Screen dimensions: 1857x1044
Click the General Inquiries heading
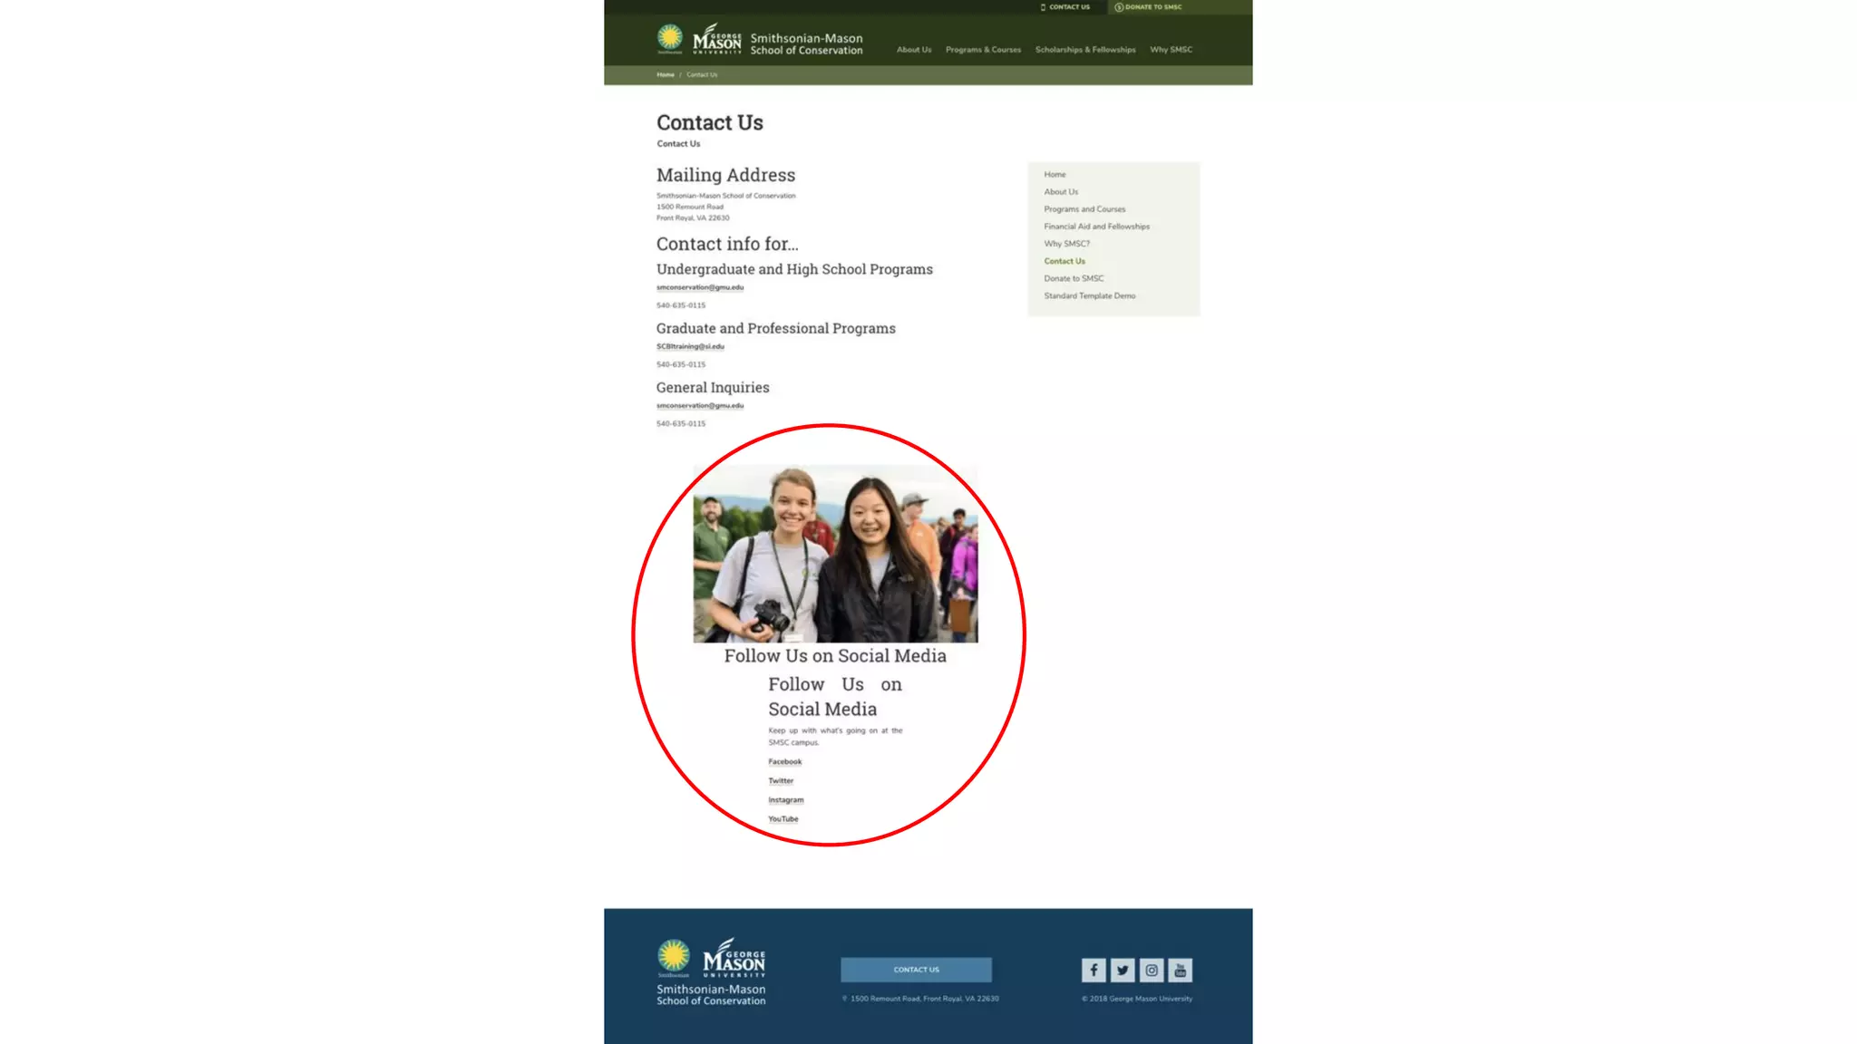713,387
